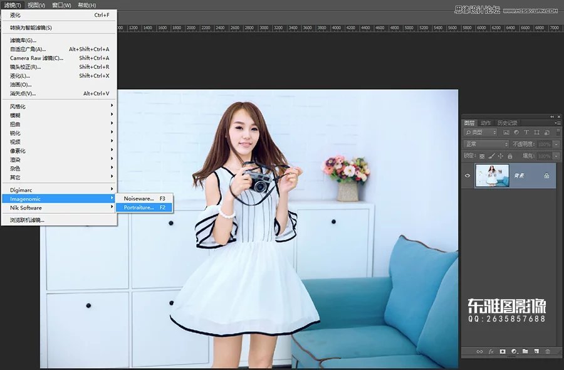564x370 pixels.
Task: Filter layers by text type icon
Action: (526, 132)
